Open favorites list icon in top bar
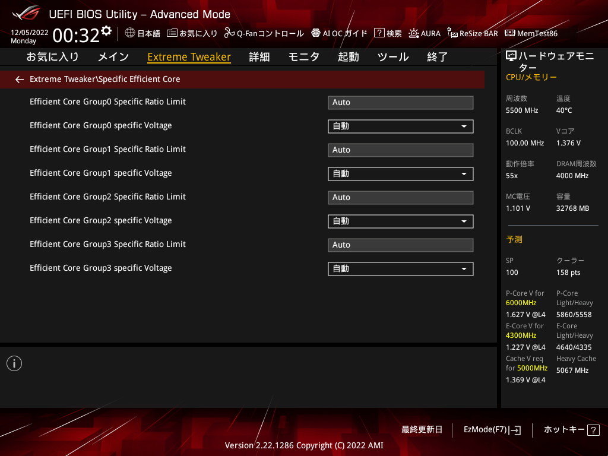This screenshot has height=456, width=608. (172, 33)
